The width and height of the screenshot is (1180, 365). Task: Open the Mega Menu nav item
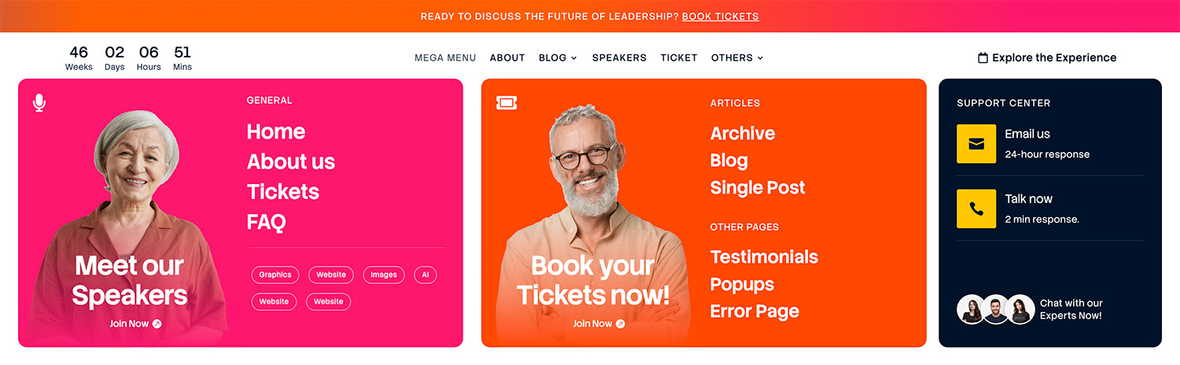[x=445, y=57]
